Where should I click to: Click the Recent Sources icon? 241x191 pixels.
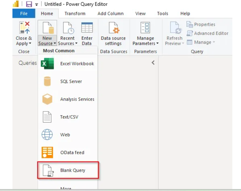click(x=68, y=28)
